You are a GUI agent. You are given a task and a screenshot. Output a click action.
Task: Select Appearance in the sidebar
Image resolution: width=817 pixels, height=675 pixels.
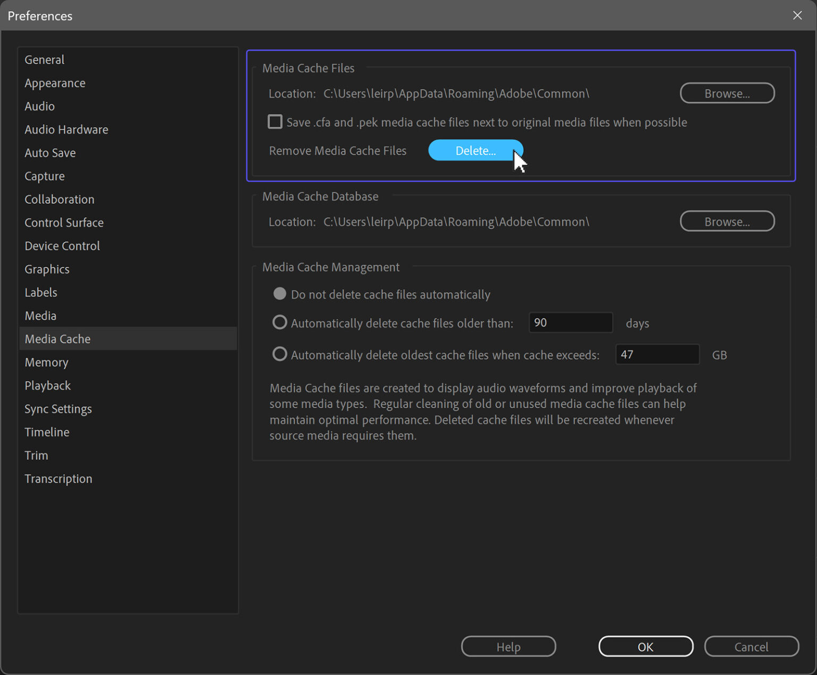[x=55, y=83]
